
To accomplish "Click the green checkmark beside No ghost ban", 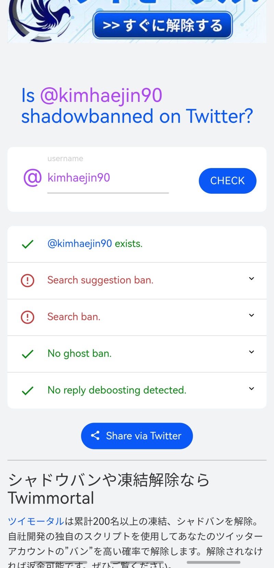I will pyautogui.click(x=27, y=354).
